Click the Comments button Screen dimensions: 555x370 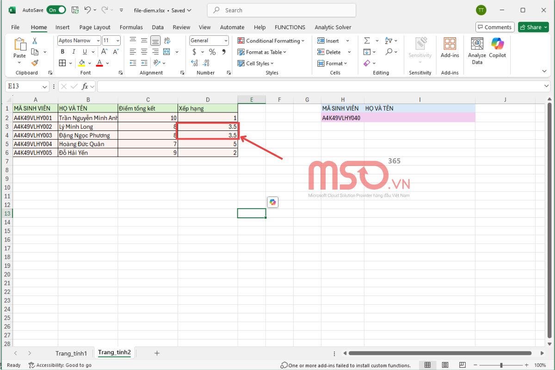tap(495, 27)
